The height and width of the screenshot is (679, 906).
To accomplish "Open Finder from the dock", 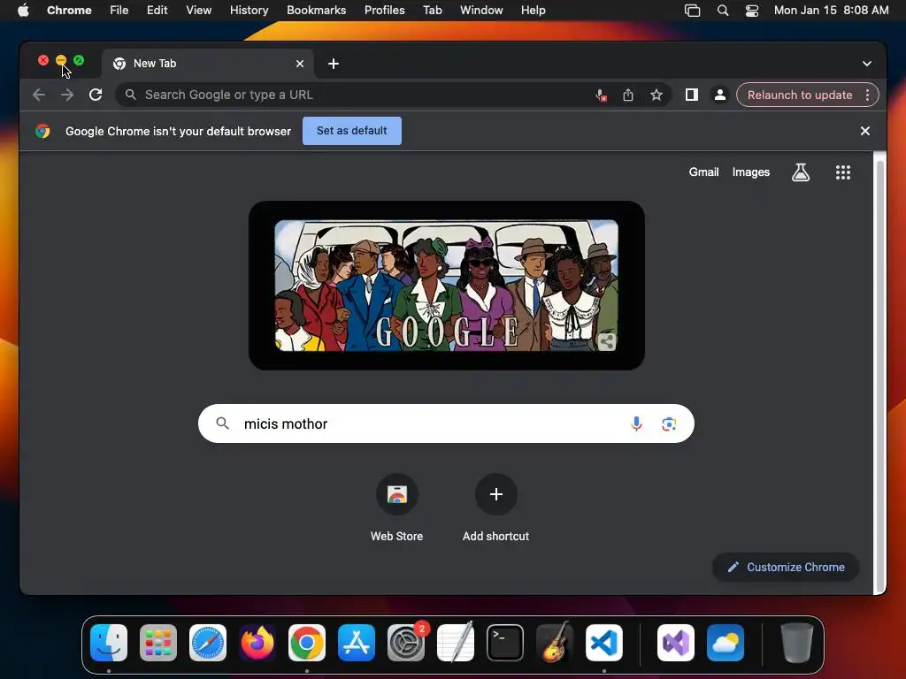I will pyautogui.click(x=109, y=642).
